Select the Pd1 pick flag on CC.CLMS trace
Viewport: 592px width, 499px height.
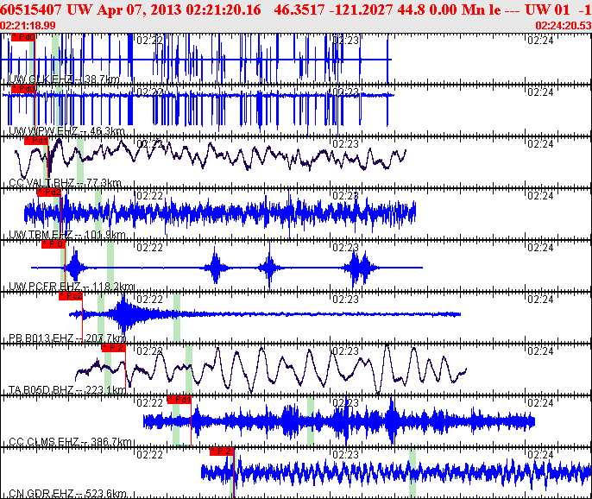(x=179, y=399)
